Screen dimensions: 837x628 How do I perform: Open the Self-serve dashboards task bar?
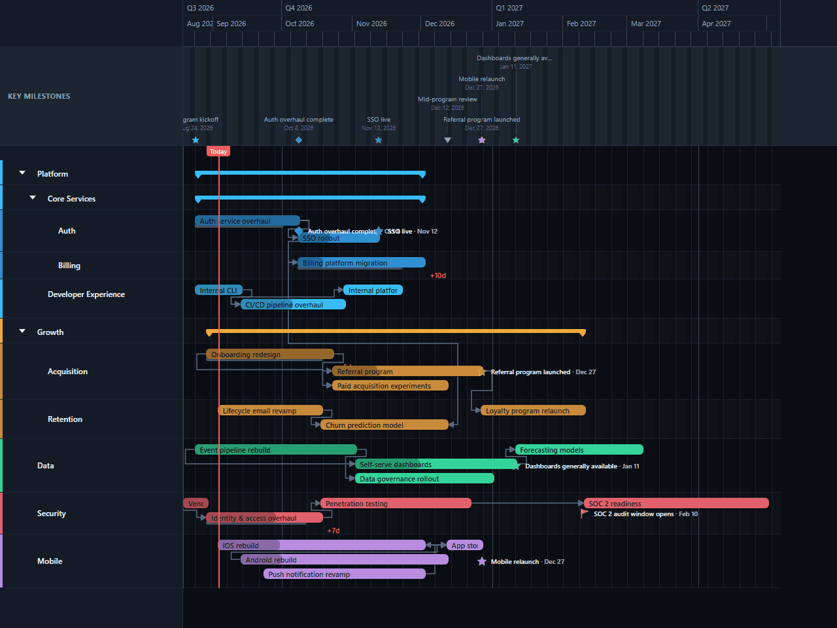coord(436,464)
